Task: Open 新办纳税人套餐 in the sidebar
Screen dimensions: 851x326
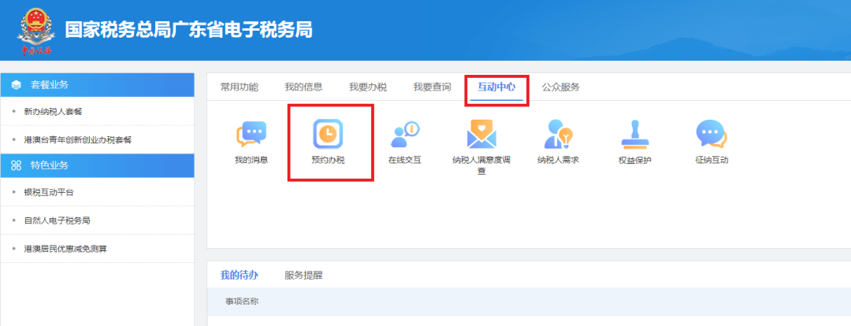Action: point(54,111)
